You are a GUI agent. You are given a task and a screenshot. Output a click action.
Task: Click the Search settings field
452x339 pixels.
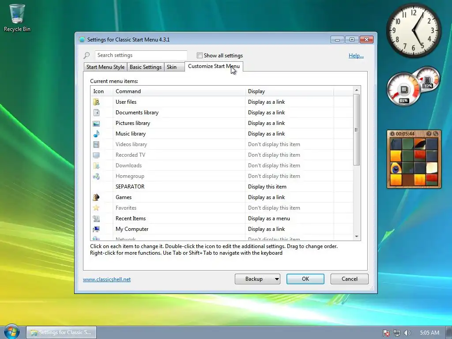click(141, 55)
